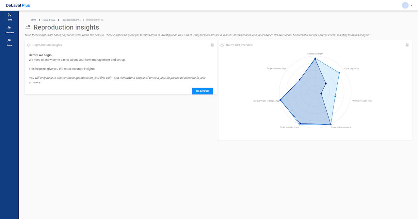Image resolution: width=418 pixels, height=219 pixels.
Task: Click the book icon in RePro KPI overview card
Action: pos(407,45)
